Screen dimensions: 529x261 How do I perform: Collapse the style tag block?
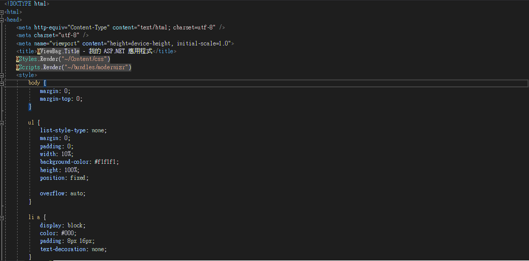[2, 75]
